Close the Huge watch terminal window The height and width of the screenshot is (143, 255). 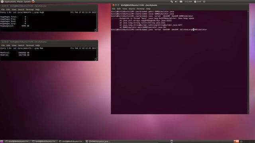(3, 6)
